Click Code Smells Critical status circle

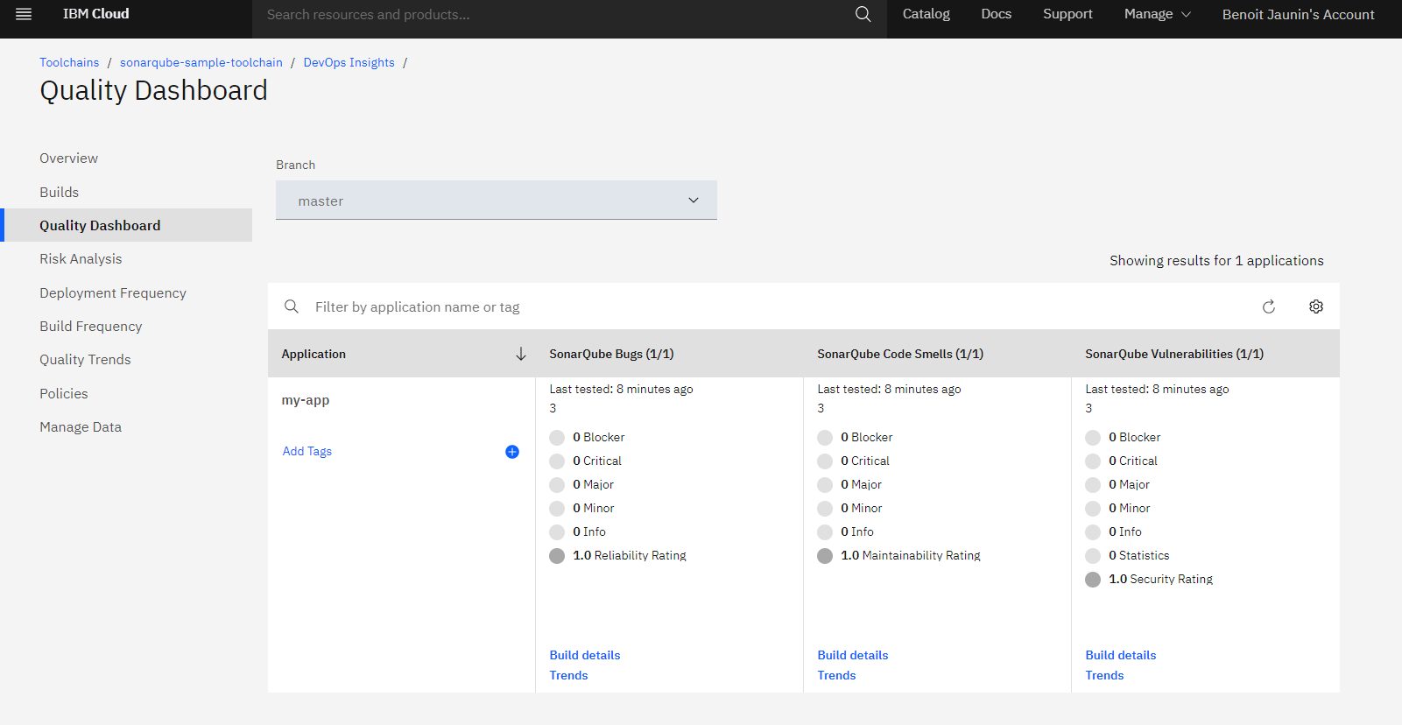tap(825, 461)
